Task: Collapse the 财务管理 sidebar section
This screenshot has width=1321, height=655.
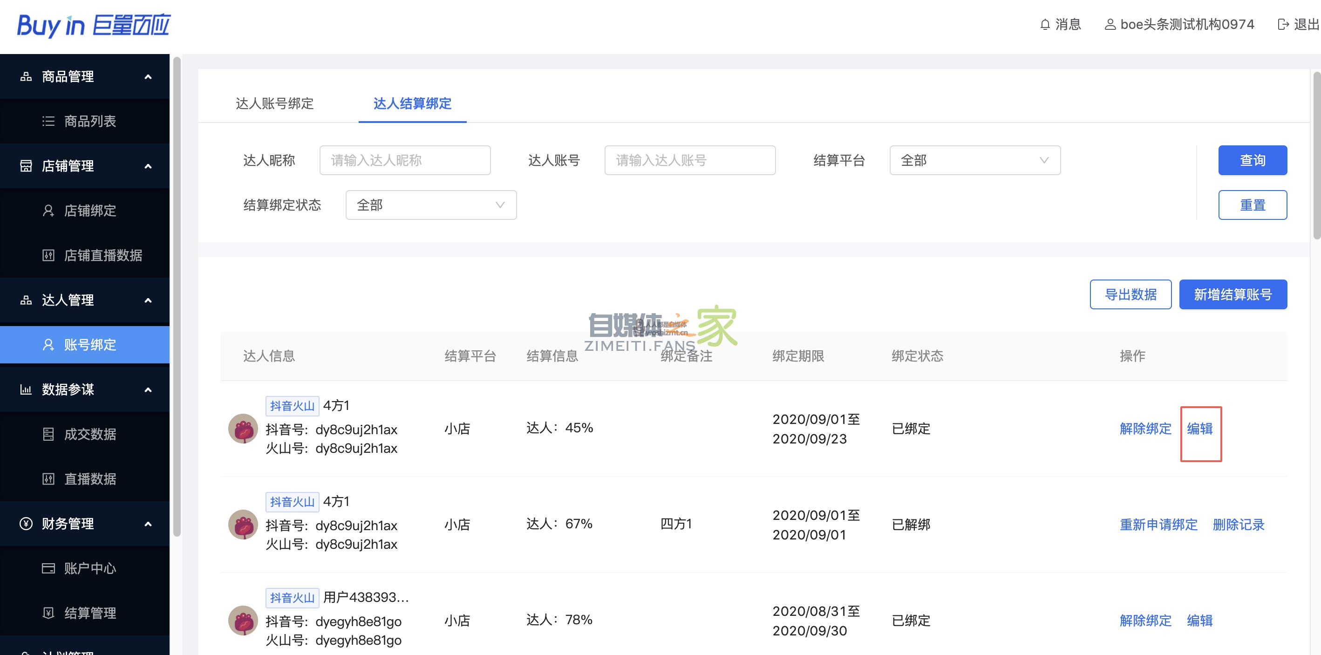Action: tap(148, 524)
